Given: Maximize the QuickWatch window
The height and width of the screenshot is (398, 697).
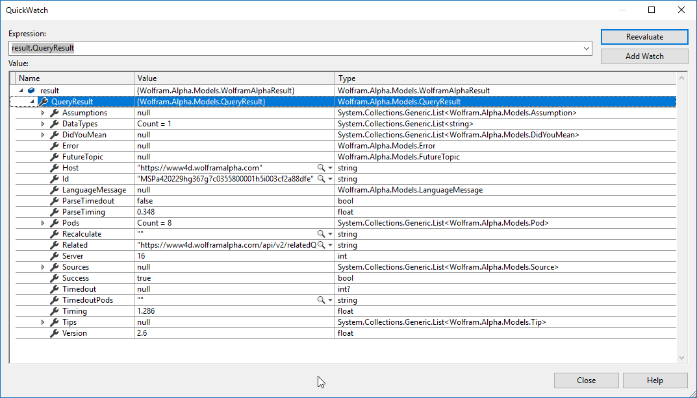Looking at the screenshot, I should [x=652, y=10].
